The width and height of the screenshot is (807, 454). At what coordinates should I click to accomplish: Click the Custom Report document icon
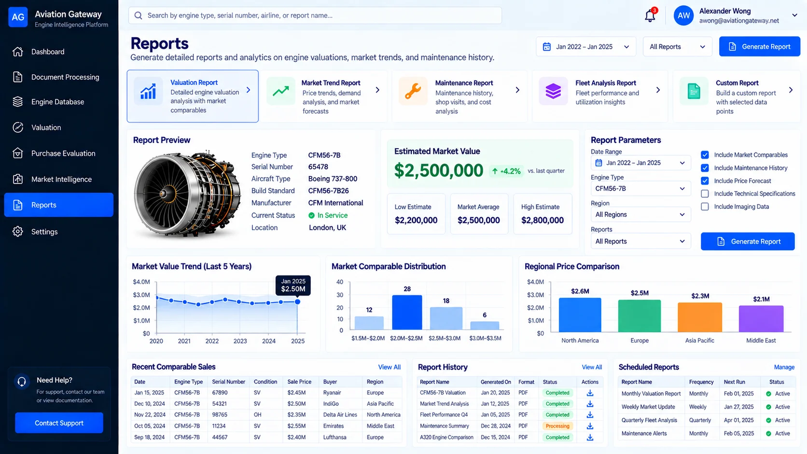[694, 91]
